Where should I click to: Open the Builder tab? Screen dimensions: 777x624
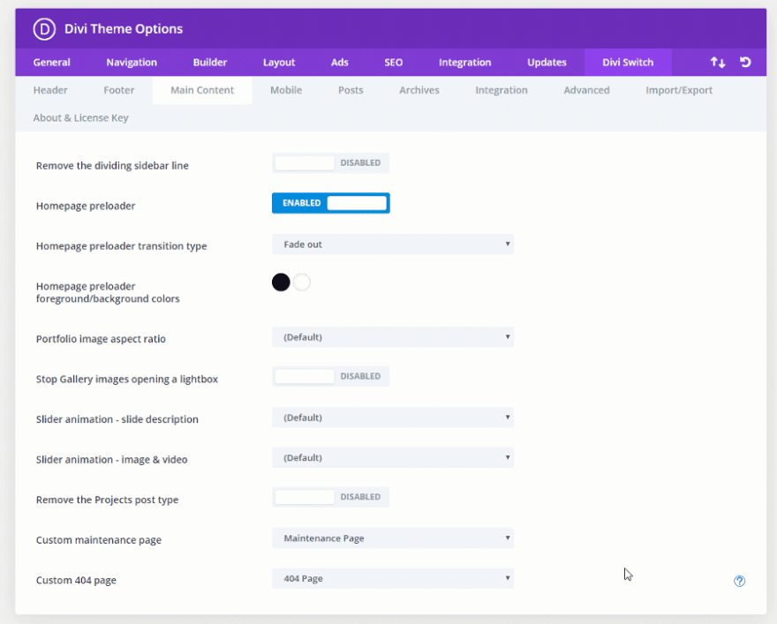210,63
